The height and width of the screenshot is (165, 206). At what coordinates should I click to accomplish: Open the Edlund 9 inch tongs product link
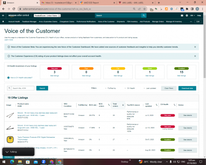point(37,127)
